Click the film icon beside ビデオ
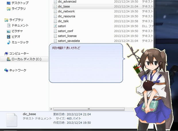Viewport: 178px width, 131px height. tap(9, 37)
